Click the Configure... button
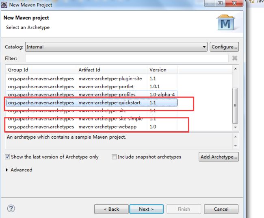This screenshot has height=218, width=264. point(224,47)
